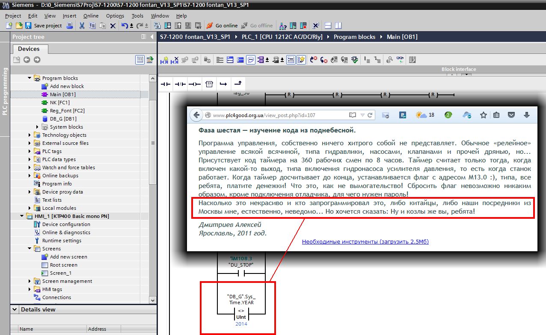Image resolution: width=546 pixels, height=335 pixels.
Task: Click the download tools link
Action: pos(365,241)
